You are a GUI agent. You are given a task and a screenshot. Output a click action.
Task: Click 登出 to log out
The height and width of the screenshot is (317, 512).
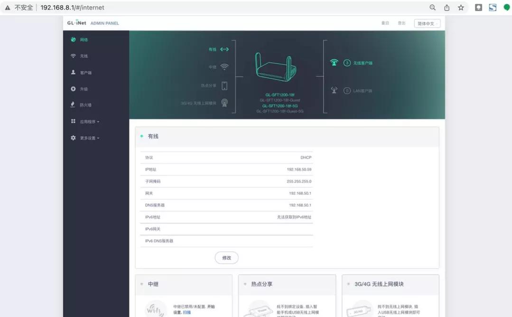403,23
